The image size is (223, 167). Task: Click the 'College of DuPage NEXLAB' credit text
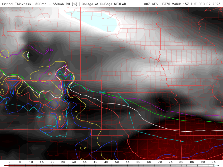[x=104, y=4]
